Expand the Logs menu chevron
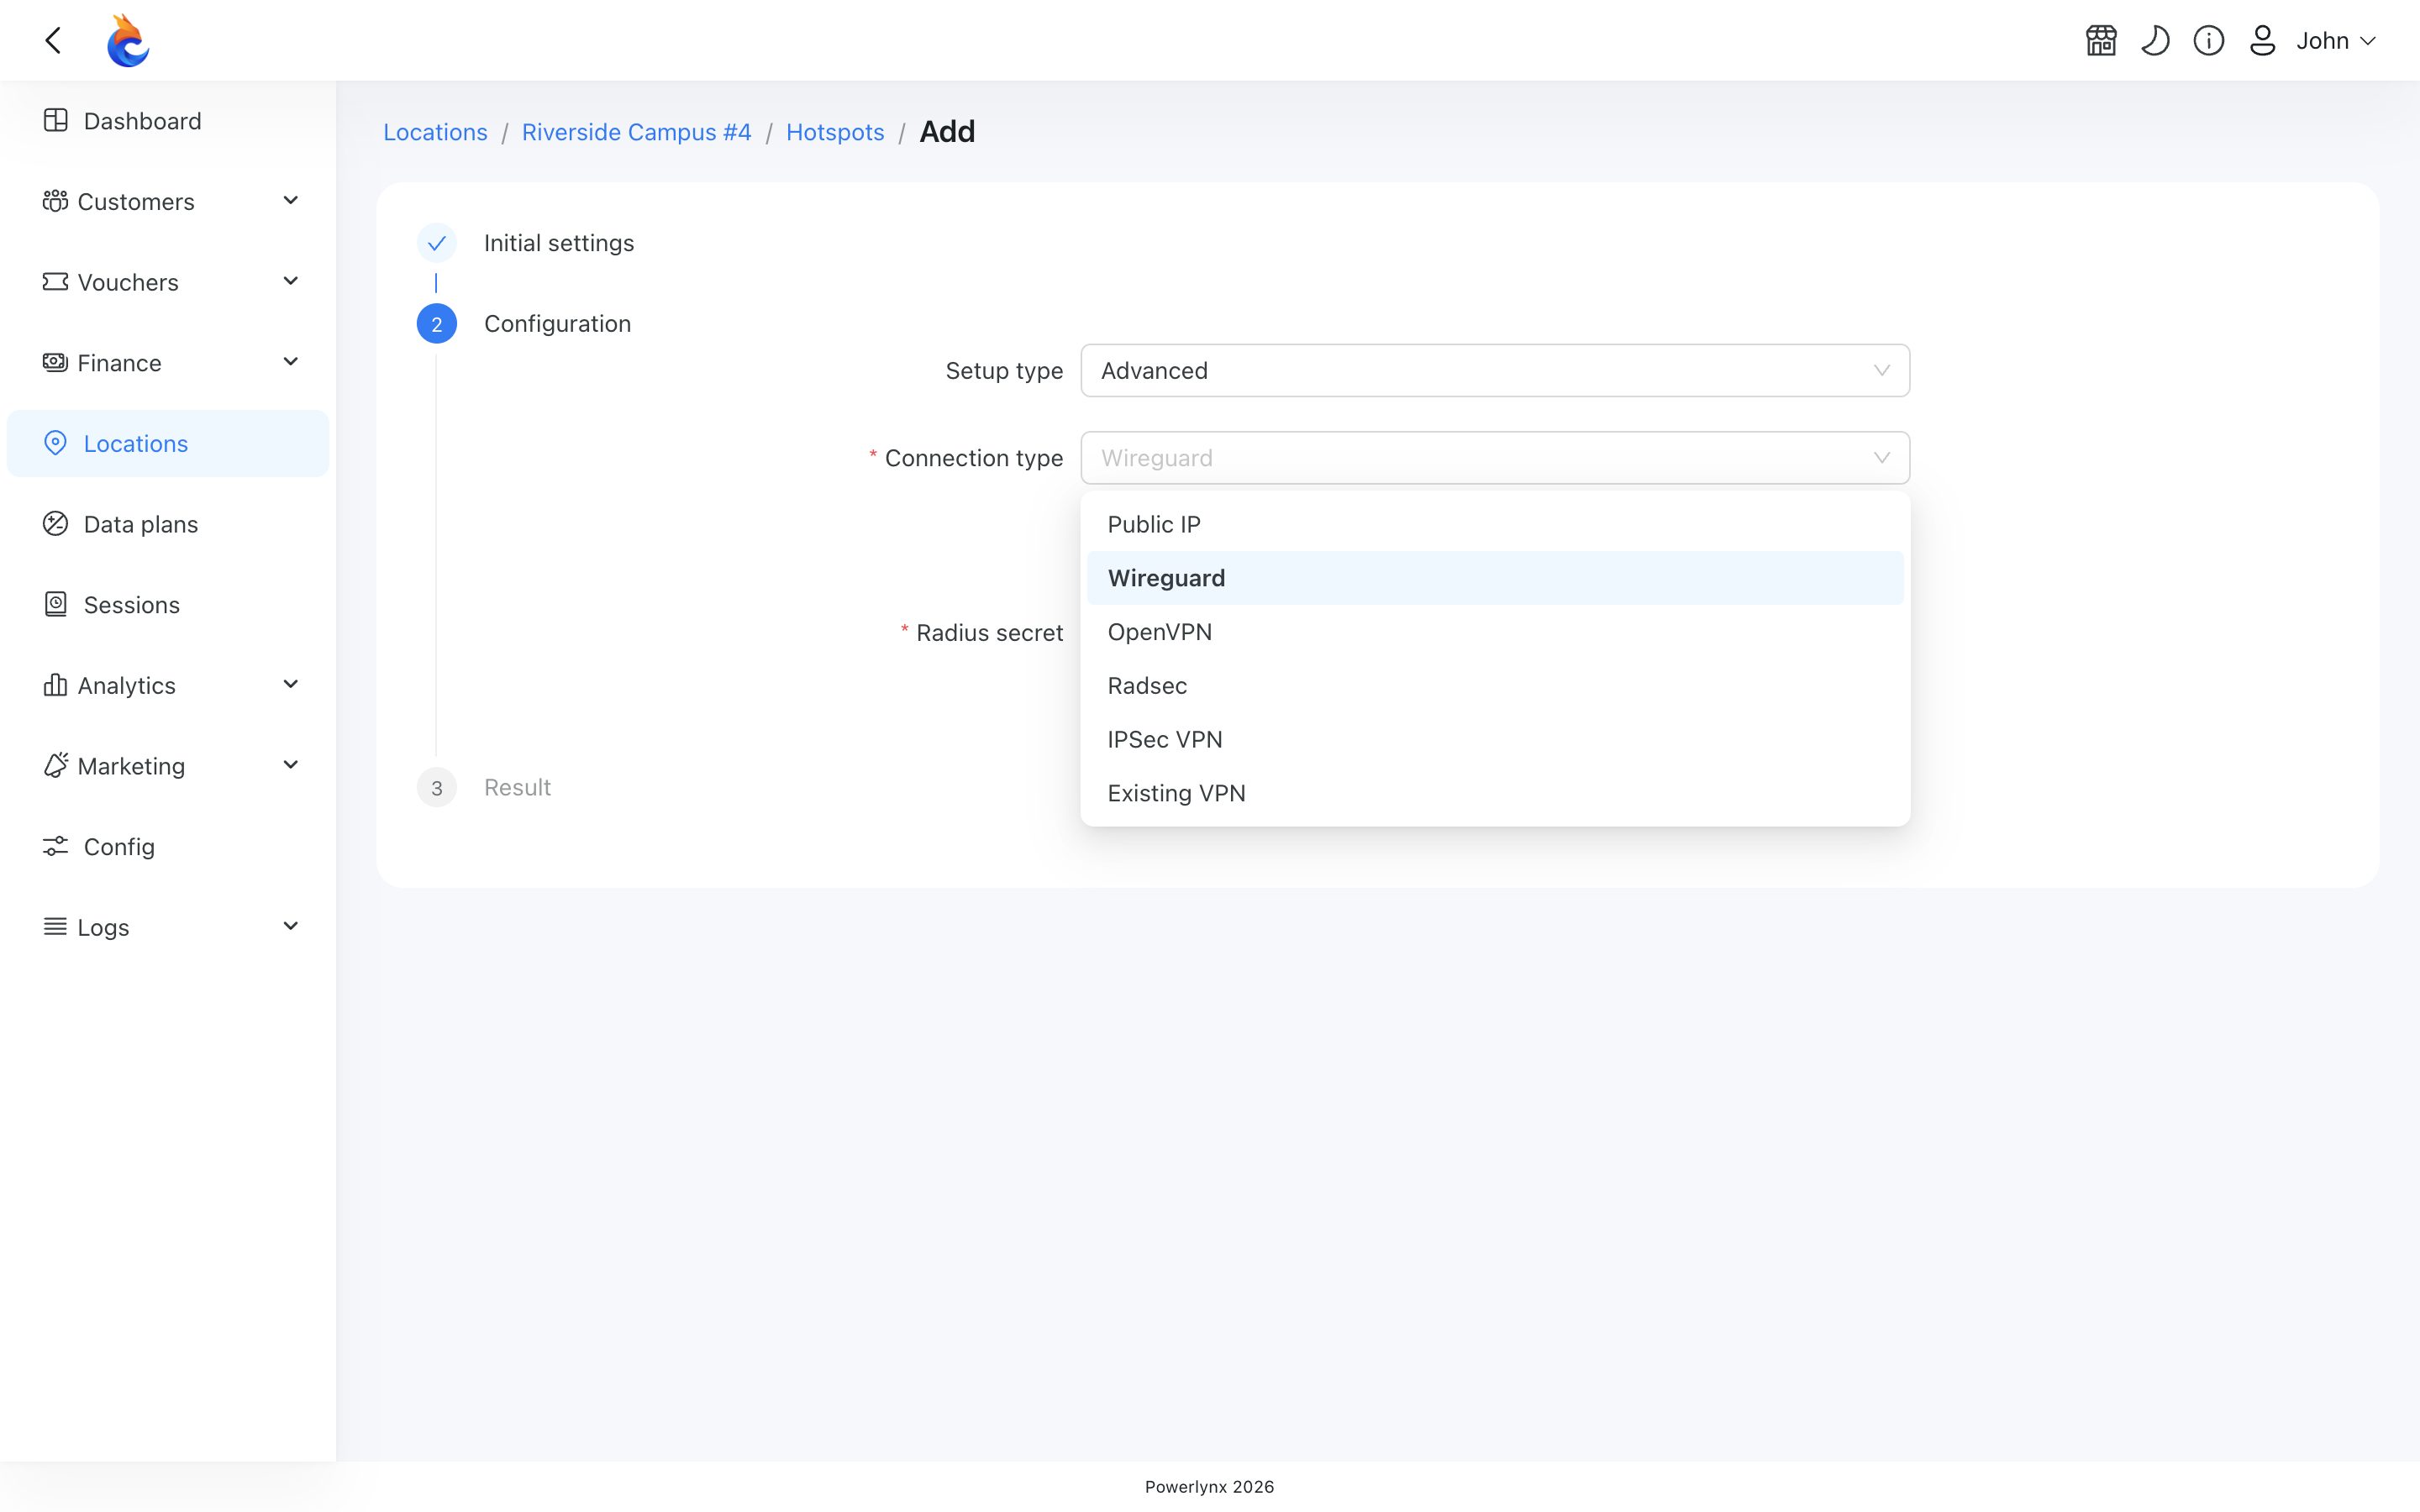The height and width of the screenshot is (1512, 2420). point(291,927)
